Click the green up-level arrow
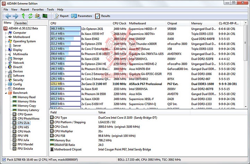The width and height of the screenshot is (250, 164). [x=23, y=16]
